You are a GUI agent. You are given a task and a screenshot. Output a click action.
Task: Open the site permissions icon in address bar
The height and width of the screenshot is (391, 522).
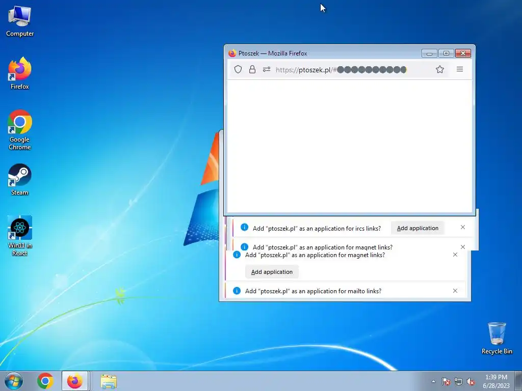[266, 69]
